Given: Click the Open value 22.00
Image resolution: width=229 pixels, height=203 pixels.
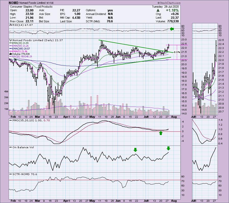Looking at the screenshot, I should pyautogui.click(x=30, y=10).
